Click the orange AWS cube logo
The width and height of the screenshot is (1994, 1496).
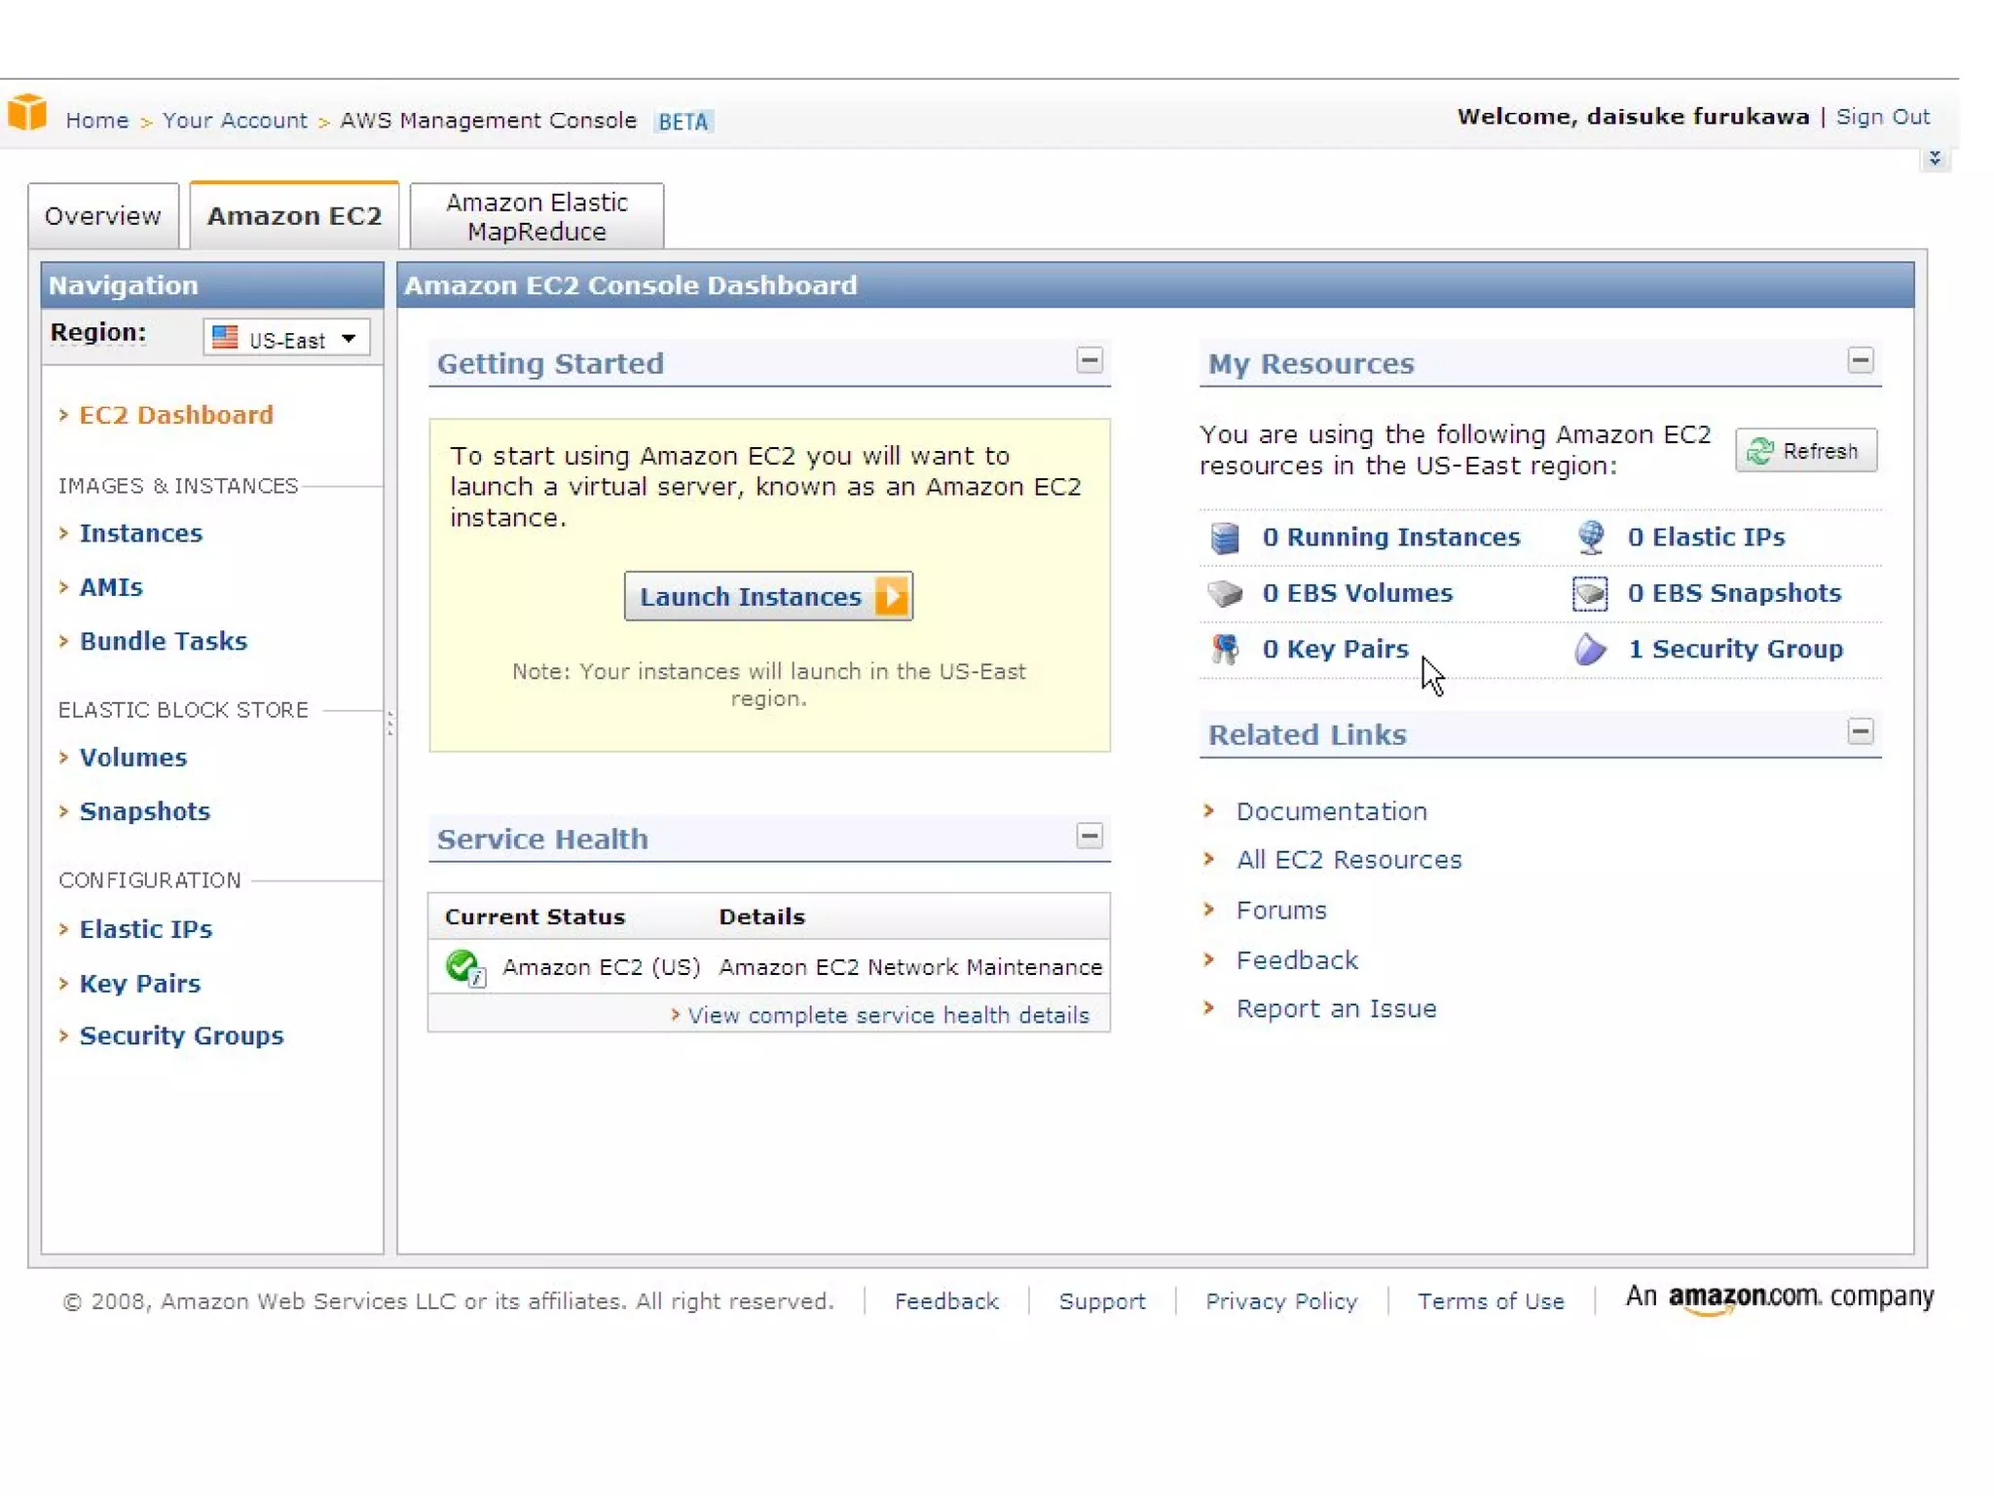click(27, 112)
